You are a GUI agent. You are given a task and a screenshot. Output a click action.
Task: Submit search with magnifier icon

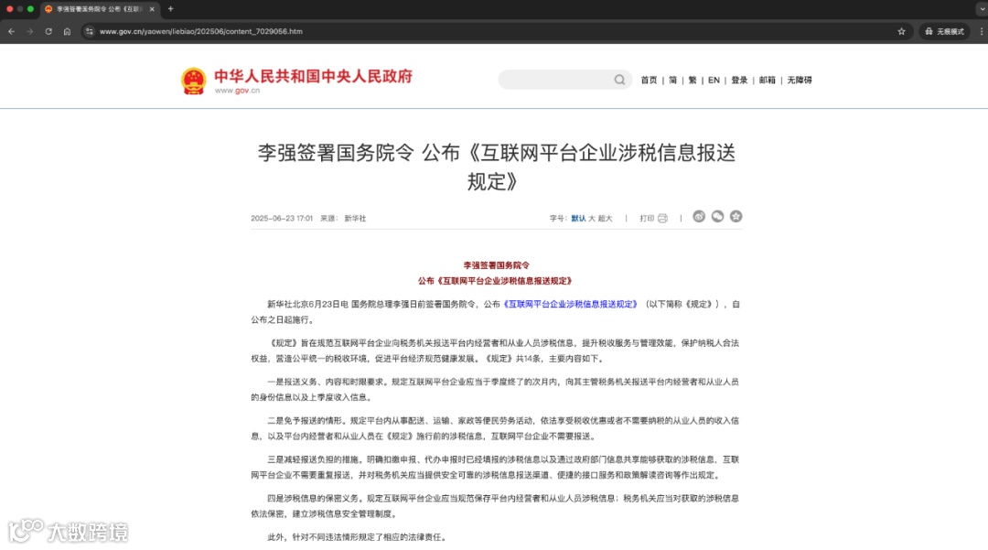(620, 80)
